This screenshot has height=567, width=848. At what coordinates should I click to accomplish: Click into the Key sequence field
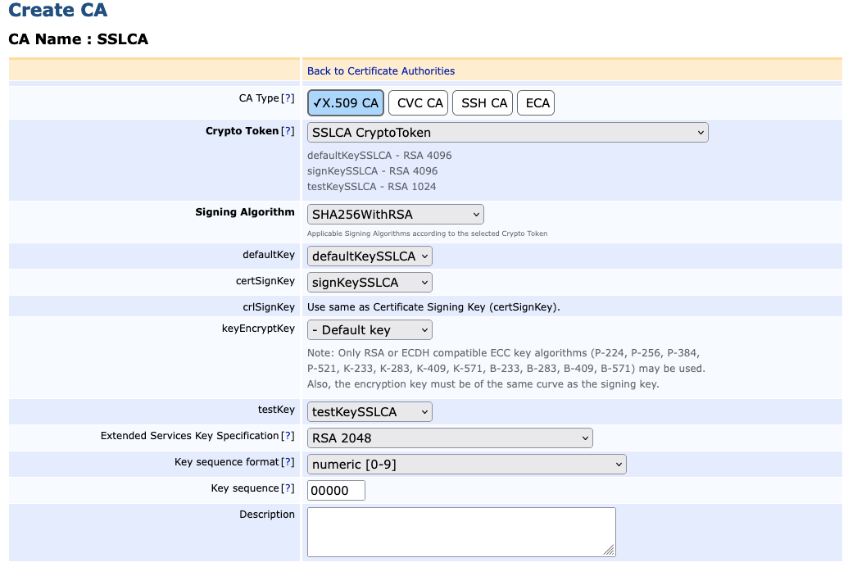click(336, 491)
